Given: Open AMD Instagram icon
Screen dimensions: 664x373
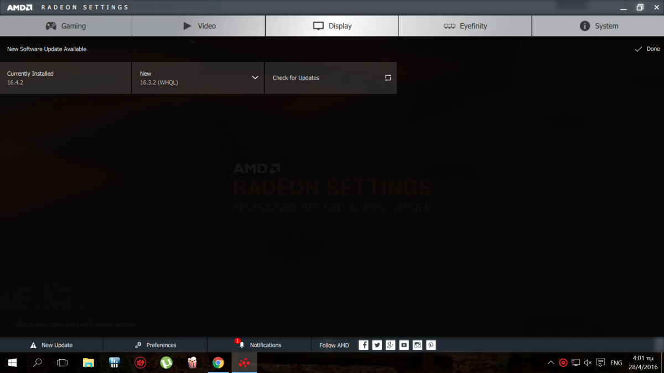Looking at the screenshot, I should coord(418,345).
